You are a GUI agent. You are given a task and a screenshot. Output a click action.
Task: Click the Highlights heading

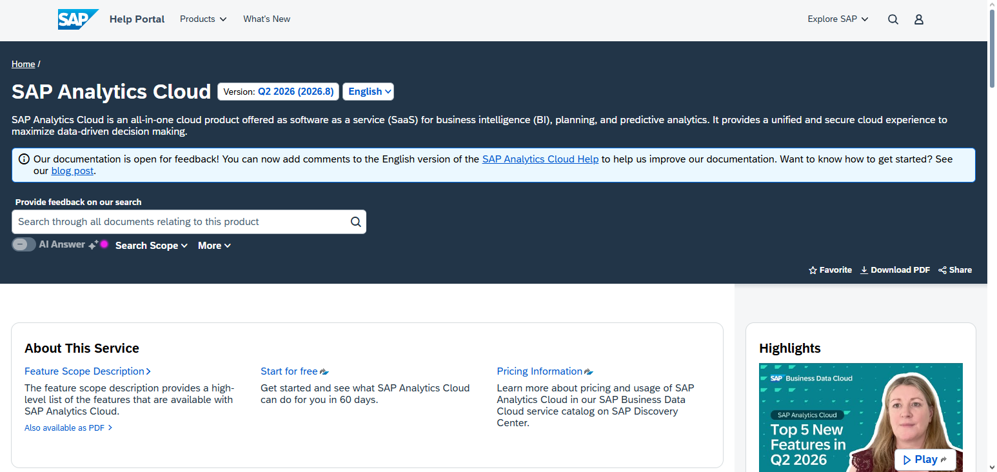[x=790, y=348]
